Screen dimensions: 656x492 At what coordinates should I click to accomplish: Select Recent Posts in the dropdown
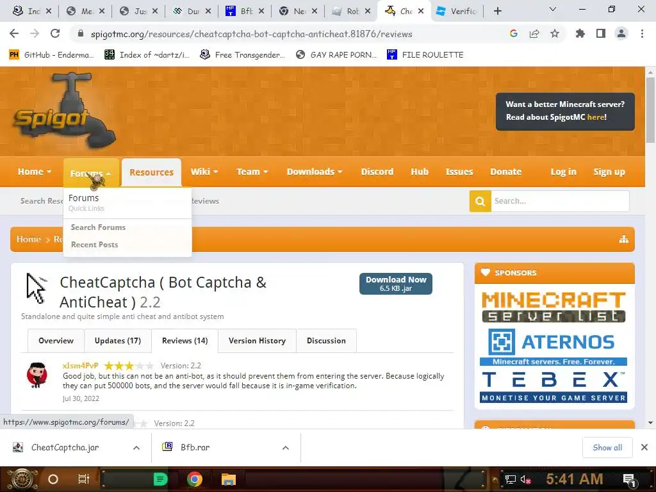(94, 245)
